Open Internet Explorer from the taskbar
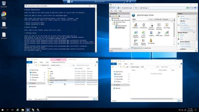This screenshot has height=112, width=199. [x=18, y=110]
